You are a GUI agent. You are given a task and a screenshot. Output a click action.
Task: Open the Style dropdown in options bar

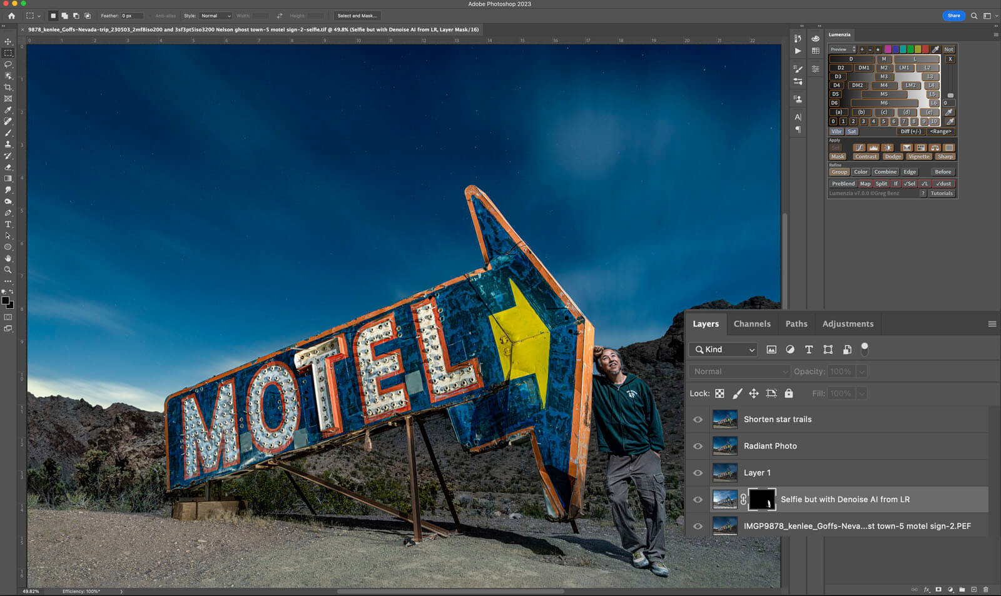(215, 16)
